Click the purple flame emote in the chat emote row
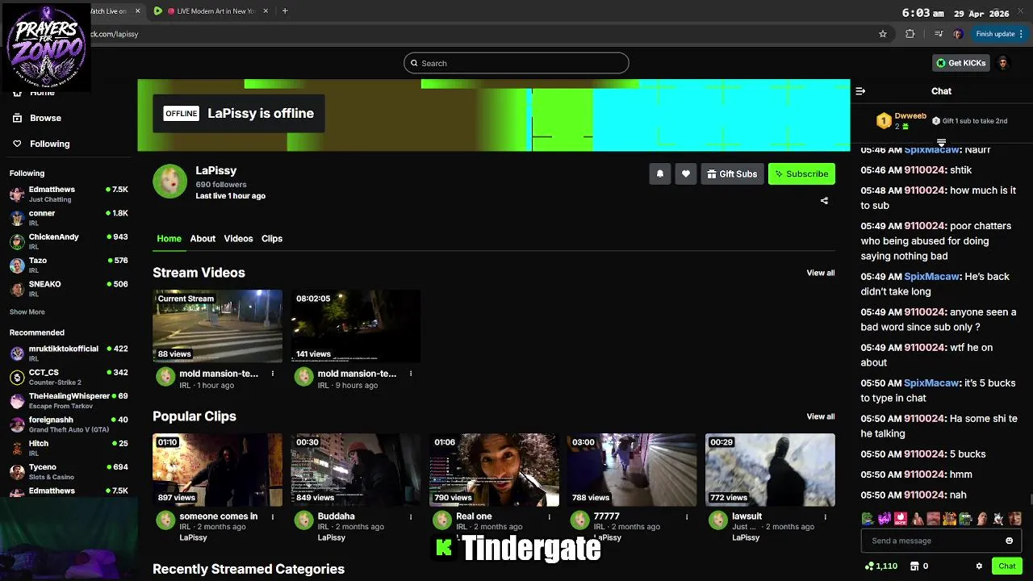 pyautogui.click(x=885, y=519)
